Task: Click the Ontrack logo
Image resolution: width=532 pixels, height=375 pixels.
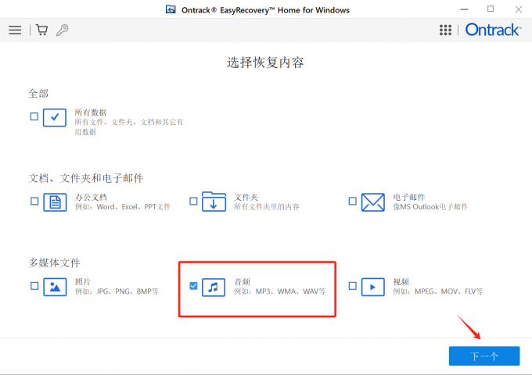Action: [x=494, y=30]
